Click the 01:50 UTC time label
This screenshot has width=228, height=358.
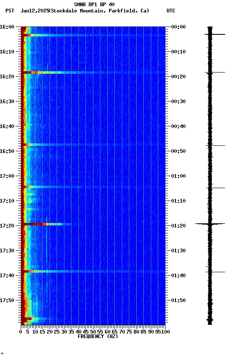coord(178,300)
